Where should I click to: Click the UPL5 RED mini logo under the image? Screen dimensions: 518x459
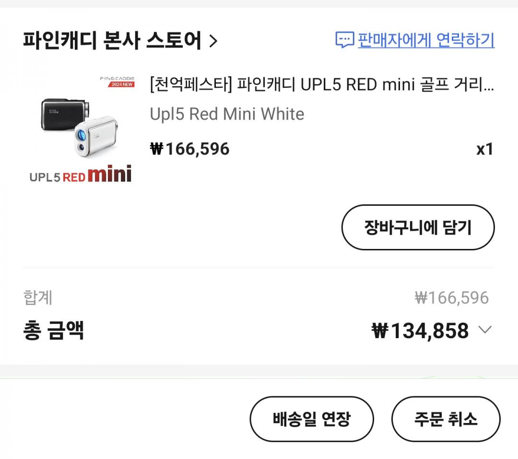click(x=81, y=175)
